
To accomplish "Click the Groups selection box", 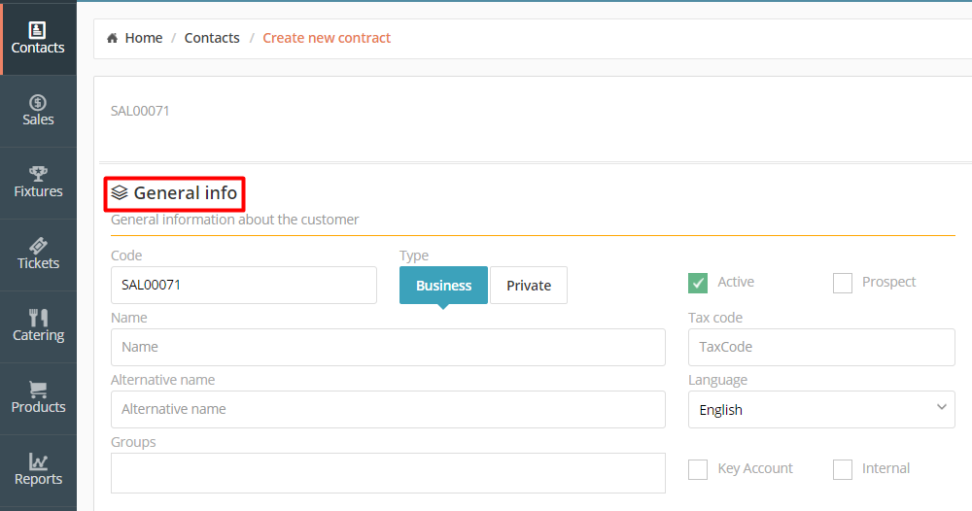I will click(388, 473).
